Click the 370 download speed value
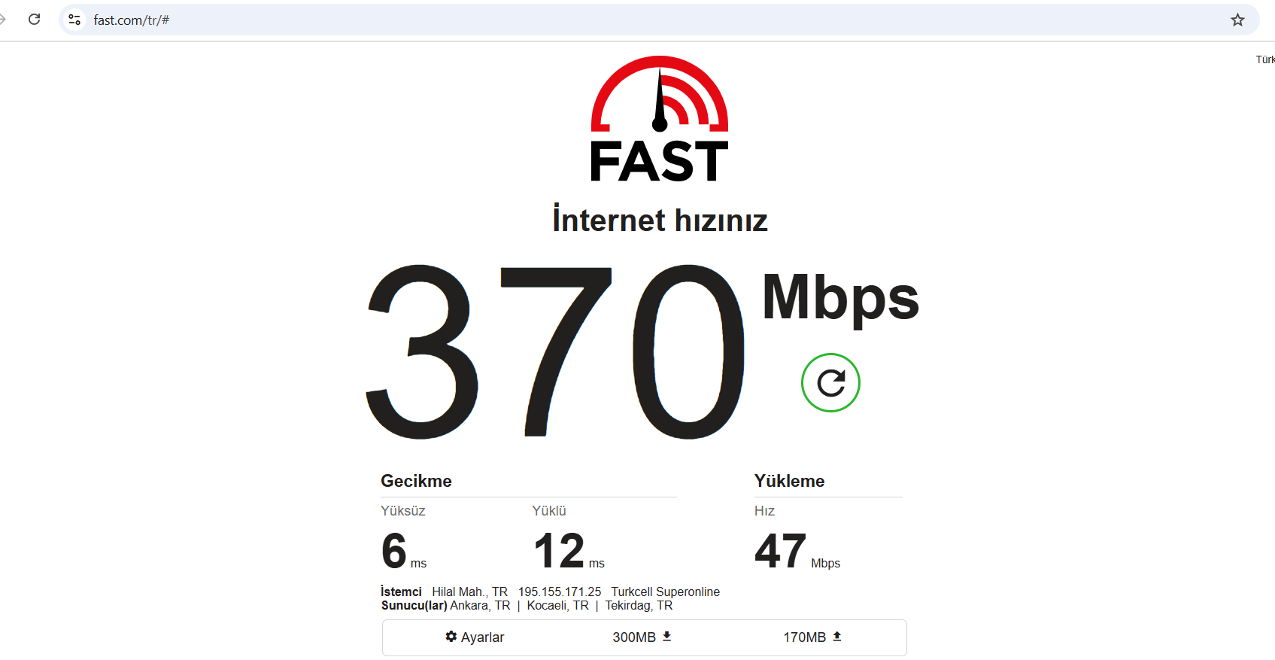1275x660 pixels. tap(555, 351)
